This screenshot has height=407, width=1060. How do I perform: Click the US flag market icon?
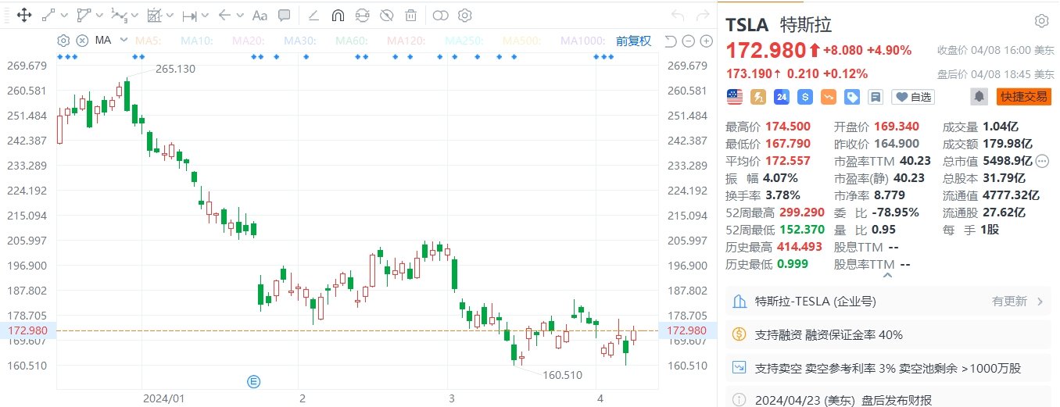click(735, 97)
